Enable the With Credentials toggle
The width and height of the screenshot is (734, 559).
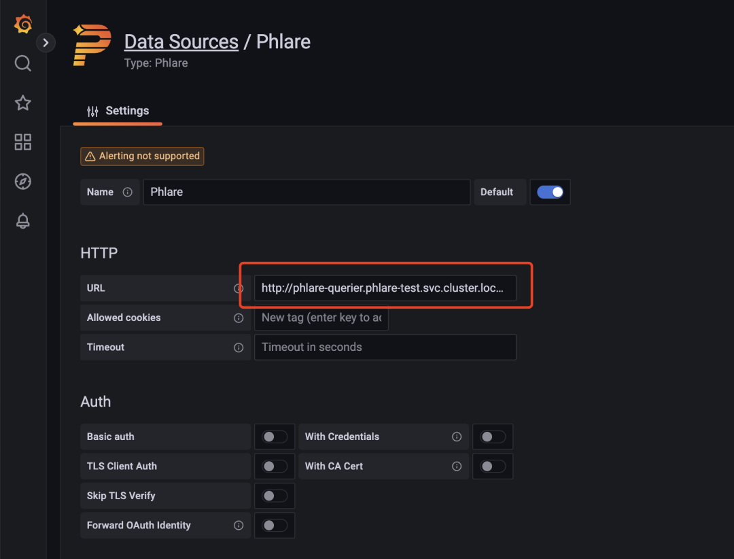tap(492, 437)
